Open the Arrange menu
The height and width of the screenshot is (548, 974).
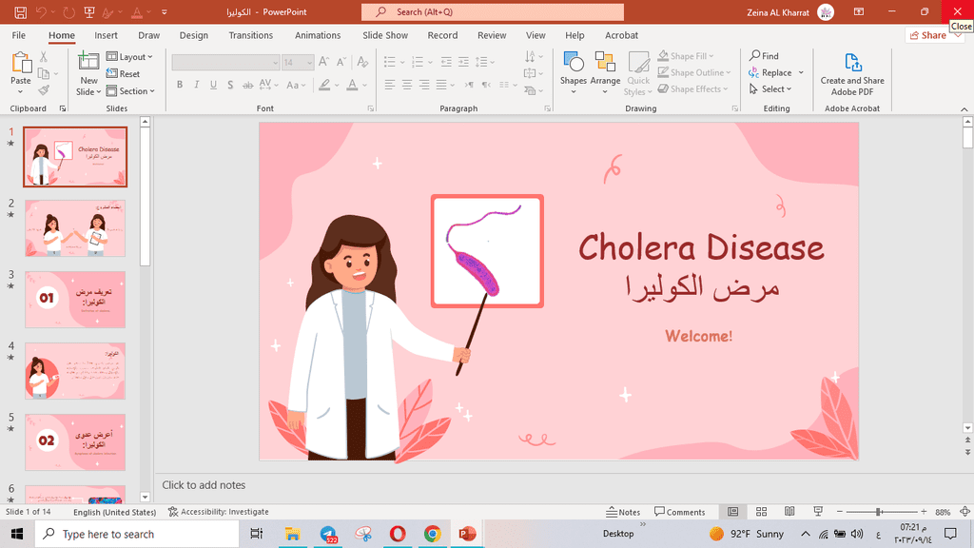tap(605, 73)
